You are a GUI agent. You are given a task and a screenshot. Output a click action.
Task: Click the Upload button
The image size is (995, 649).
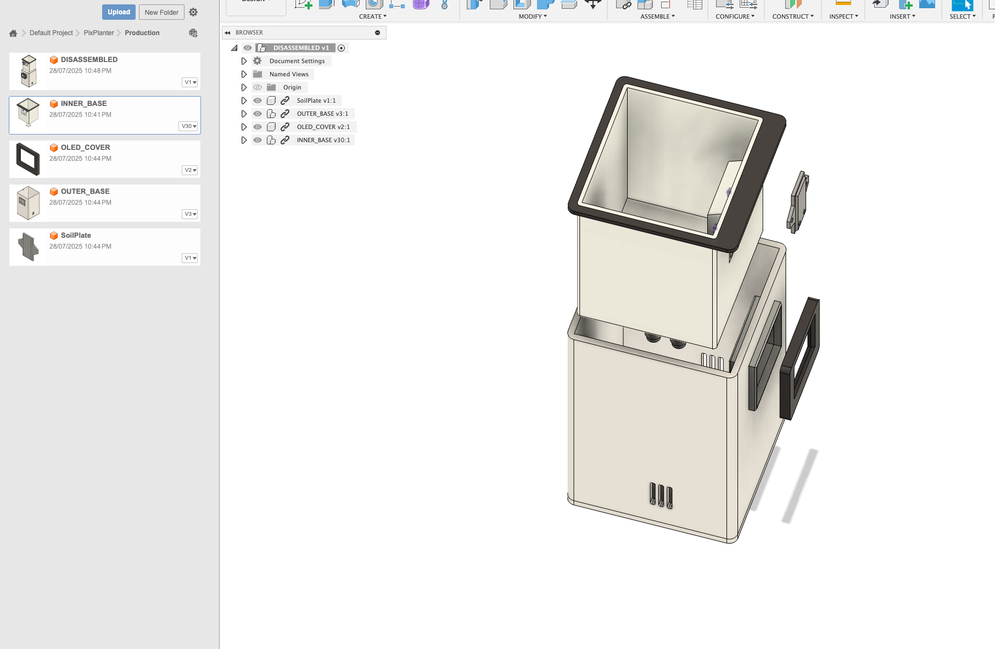[119, 12]
